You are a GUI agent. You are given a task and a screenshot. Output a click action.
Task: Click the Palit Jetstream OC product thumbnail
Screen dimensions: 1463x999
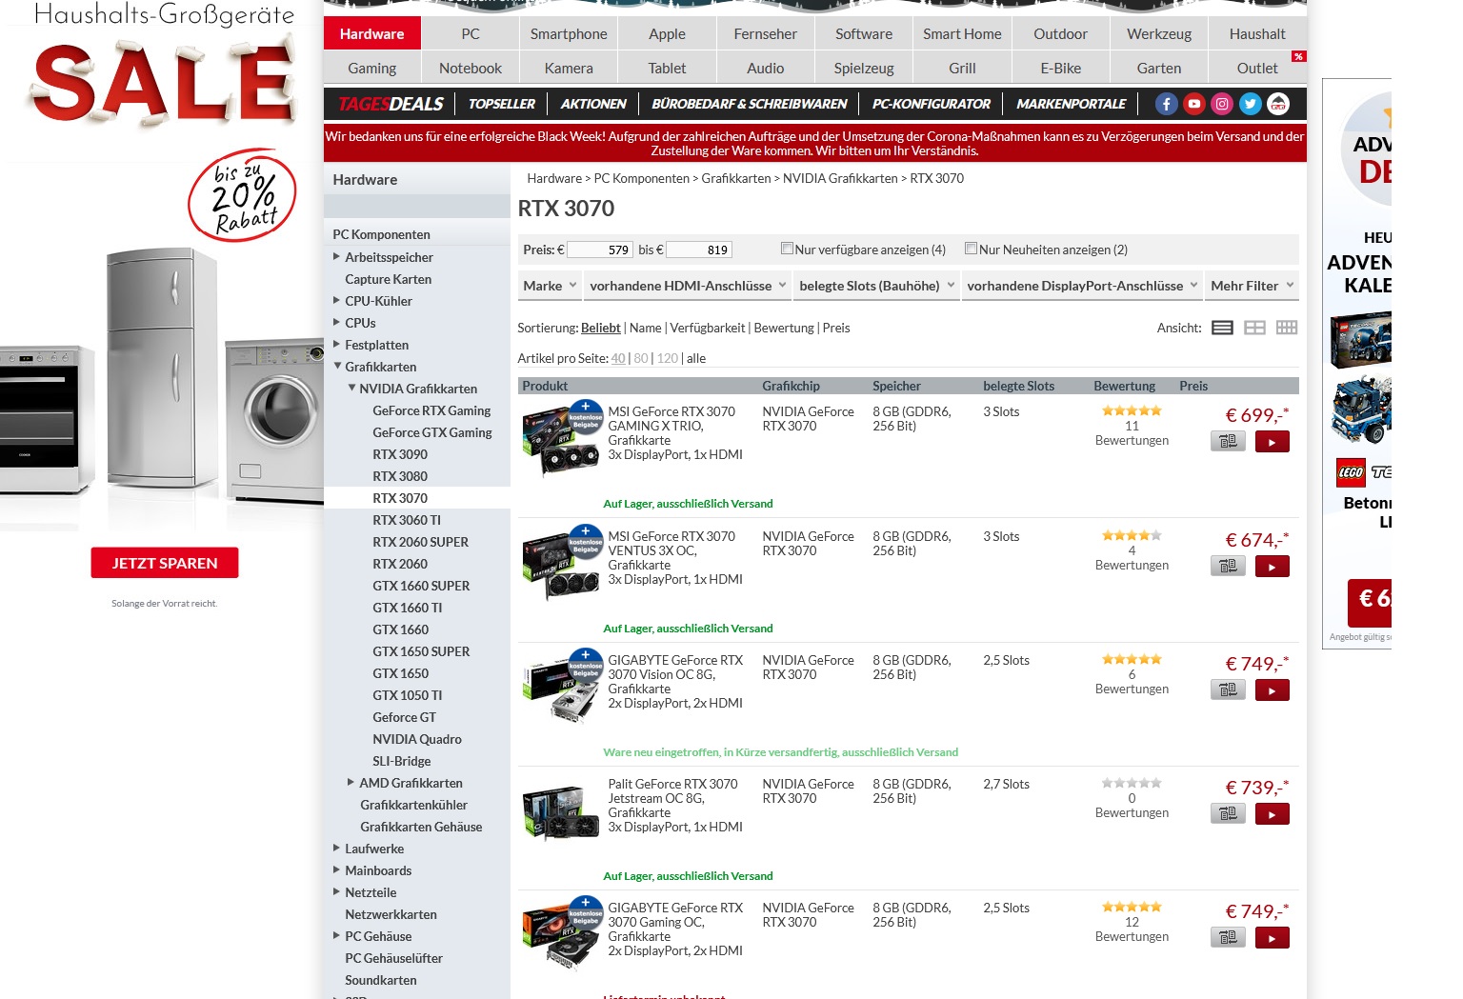coord(561,813)
